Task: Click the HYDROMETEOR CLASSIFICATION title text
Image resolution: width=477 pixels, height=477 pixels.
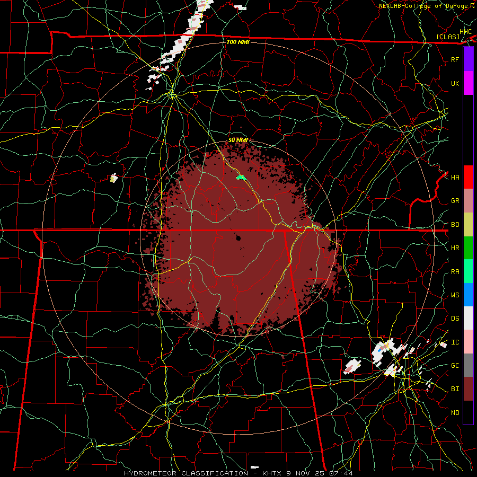Action: [186, 473]
